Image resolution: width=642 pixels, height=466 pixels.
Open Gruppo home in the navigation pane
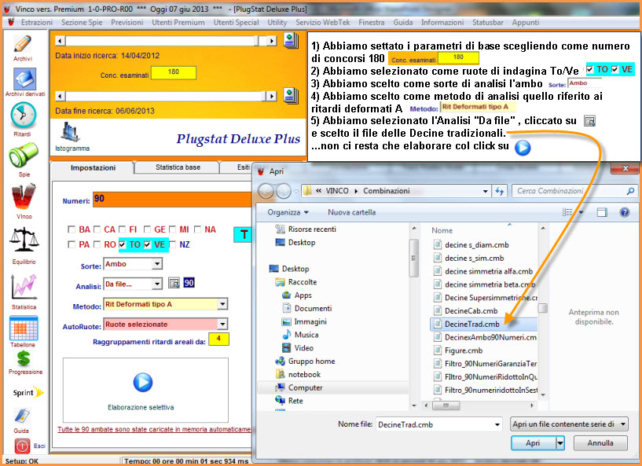tap(311, 361)
